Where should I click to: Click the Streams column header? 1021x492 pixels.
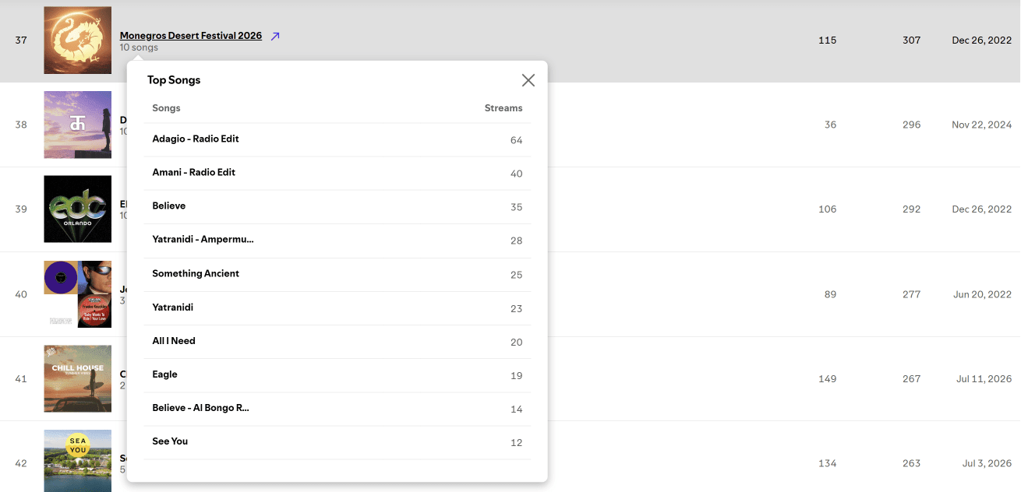(x=503, y=108)
